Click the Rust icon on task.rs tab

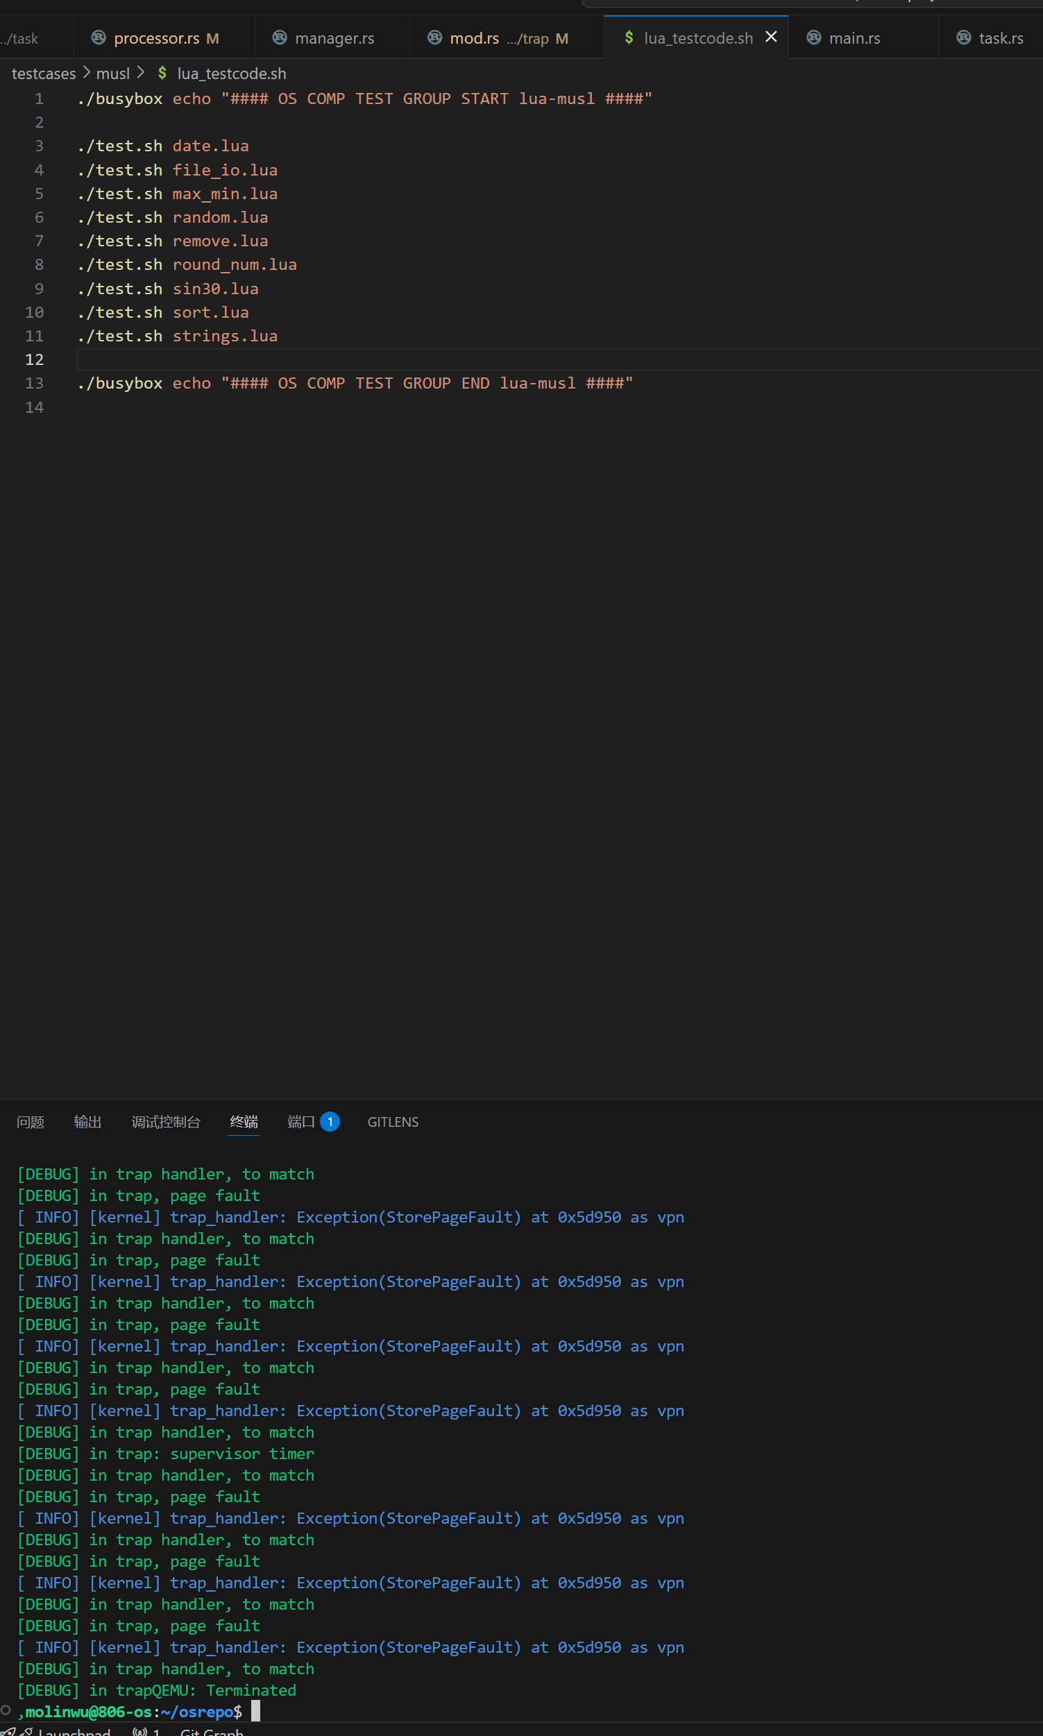[964, 37]
